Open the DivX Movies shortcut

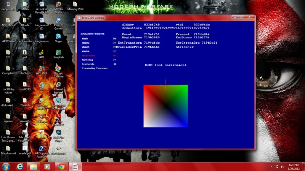click(58, 150)
